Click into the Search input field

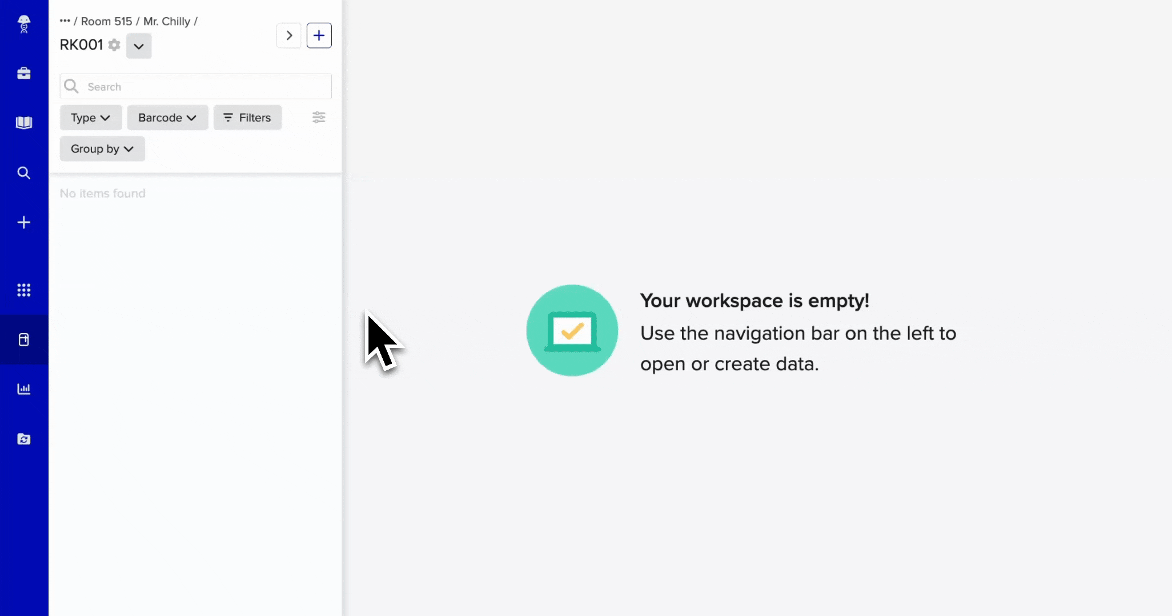pyautogui.click(x=206, y=87)
